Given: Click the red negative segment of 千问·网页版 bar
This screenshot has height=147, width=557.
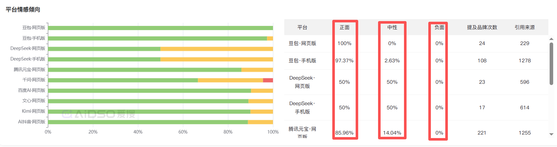Looking at the screenshot, I should pyautogui.click(x=268, y=80).
